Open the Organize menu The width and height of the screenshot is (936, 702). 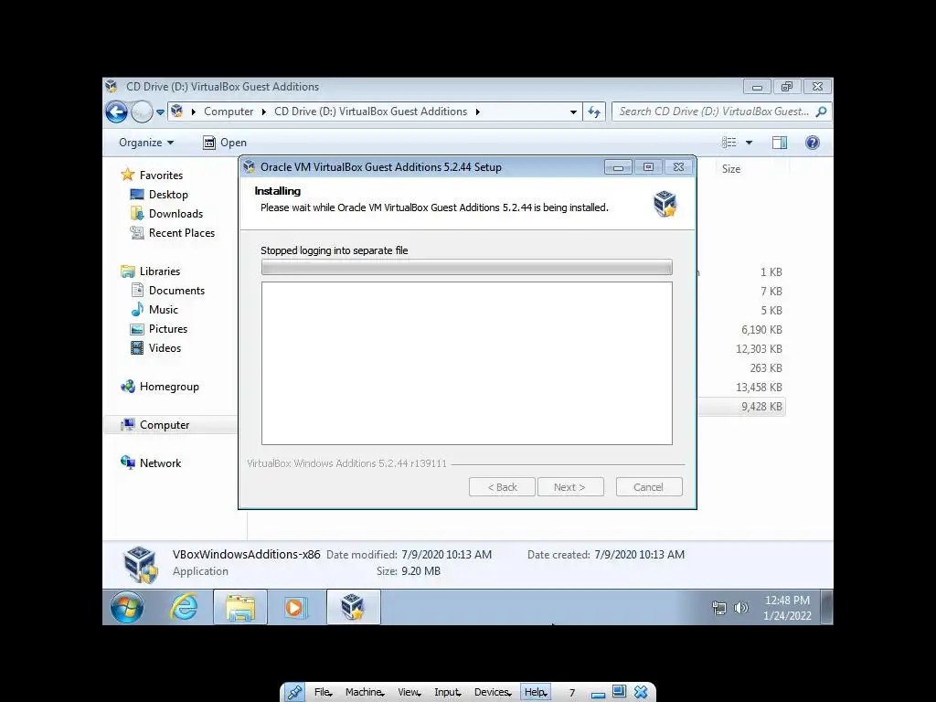pyautogui.click(x=145, y=143)
